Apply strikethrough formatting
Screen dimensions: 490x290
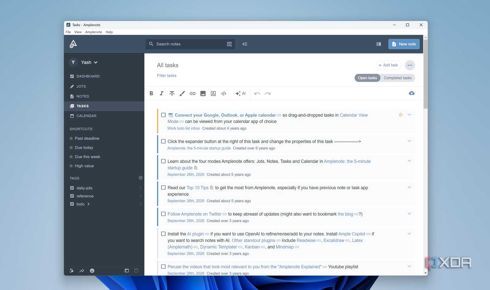point(172,93)
